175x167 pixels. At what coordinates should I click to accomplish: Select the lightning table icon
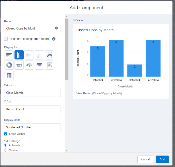pos(9,75)
